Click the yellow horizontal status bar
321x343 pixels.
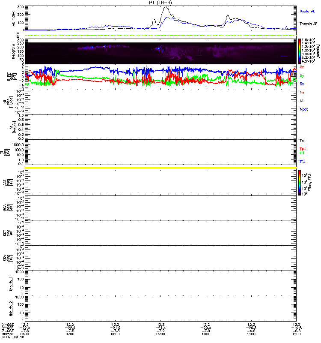160,168
